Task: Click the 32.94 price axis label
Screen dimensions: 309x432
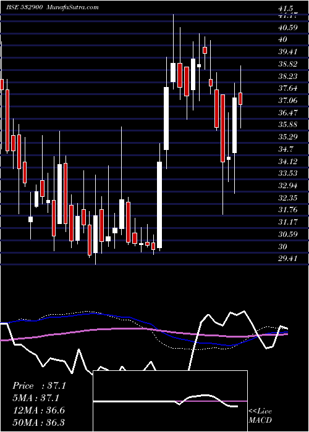Action: tap(288, 185)
